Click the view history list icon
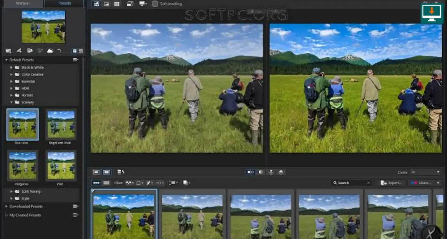The image size is (447, 239). 120,172
